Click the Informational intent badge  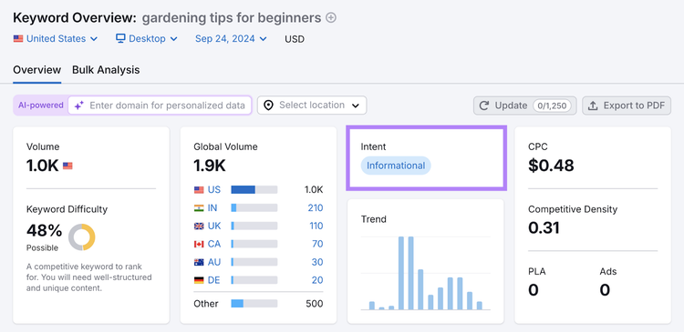[x=396, y=166]
